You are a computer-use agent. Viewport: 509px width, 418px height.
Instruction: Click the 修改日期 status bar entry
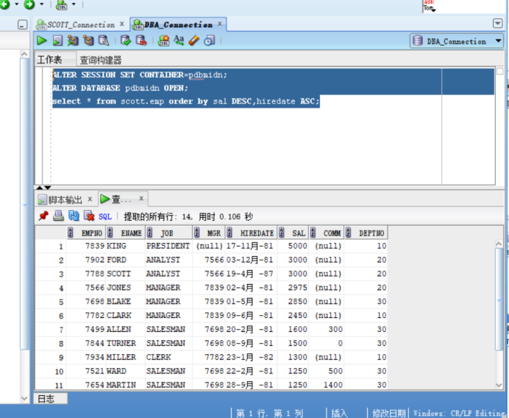[x=388, y=413]
